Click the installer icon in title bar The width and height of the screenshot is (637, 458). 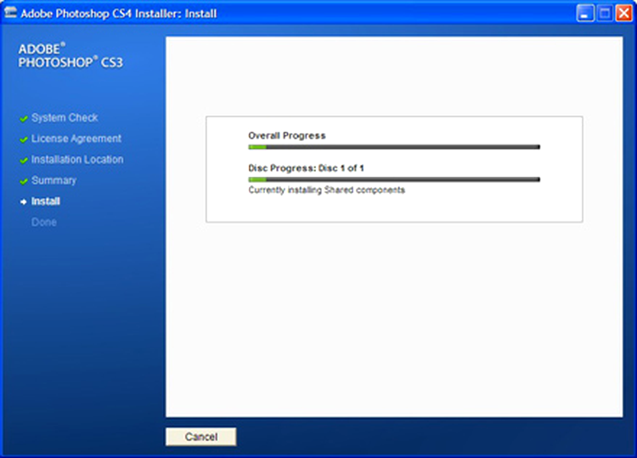tap(10, 13)
